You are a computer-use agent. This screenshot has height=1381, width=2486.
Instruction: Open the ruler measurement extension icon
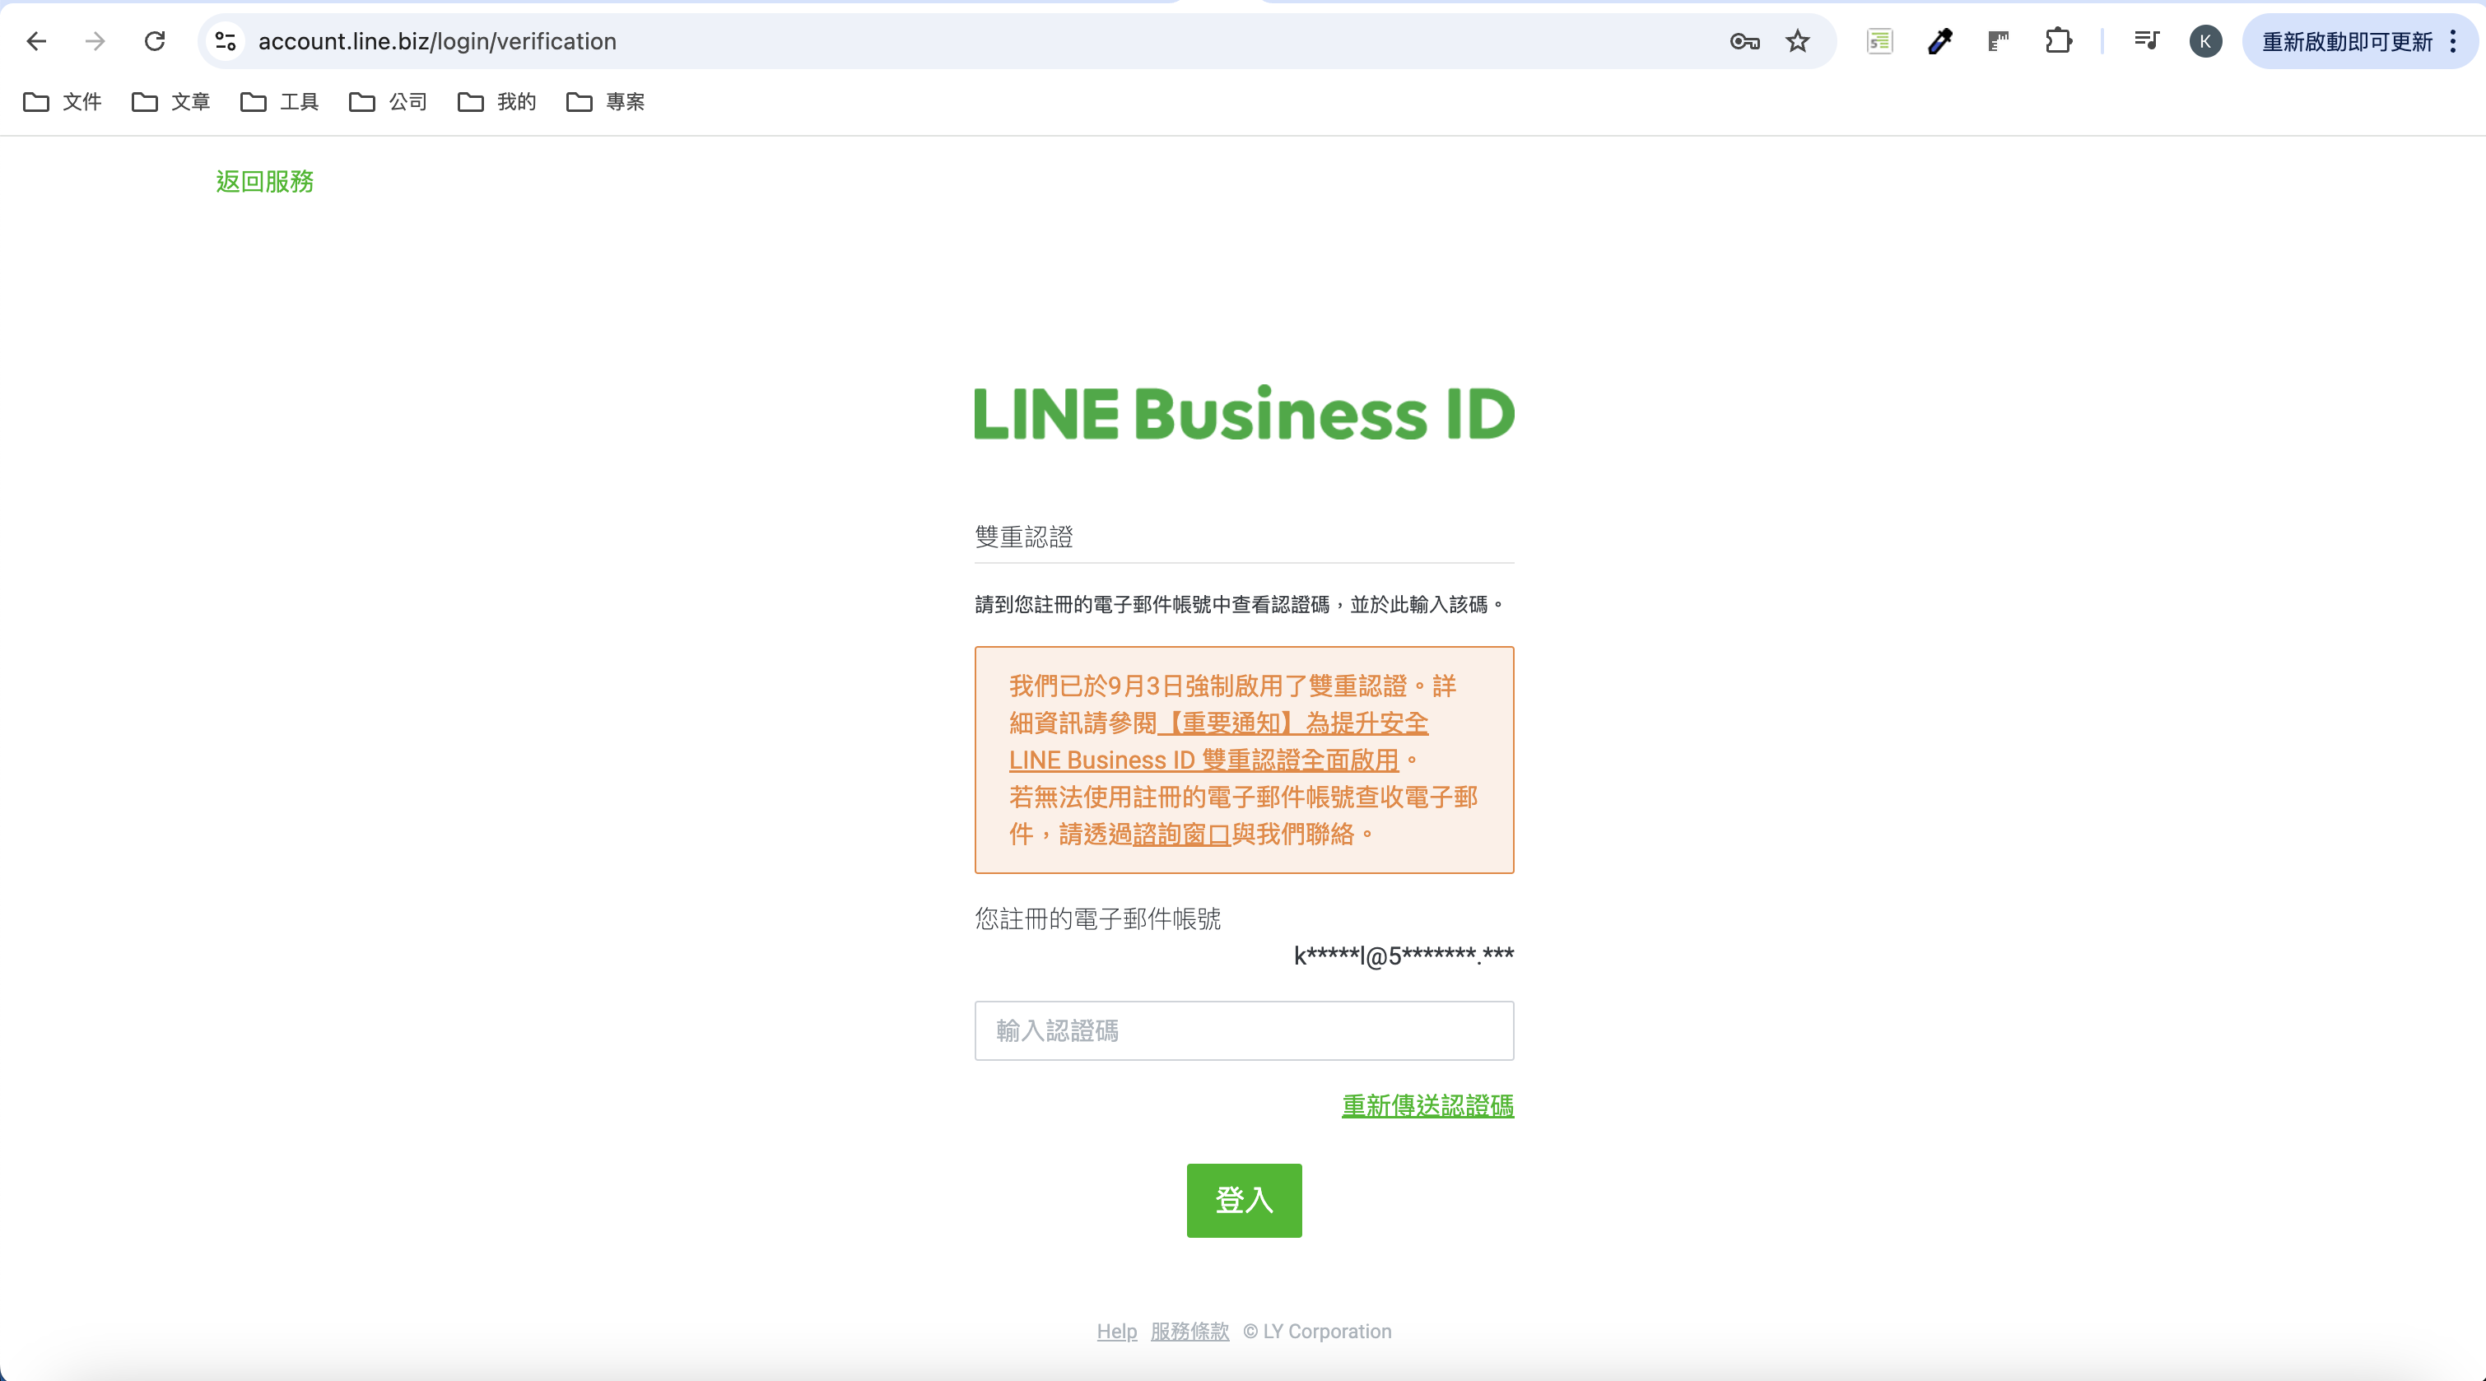coord(1999,41)
